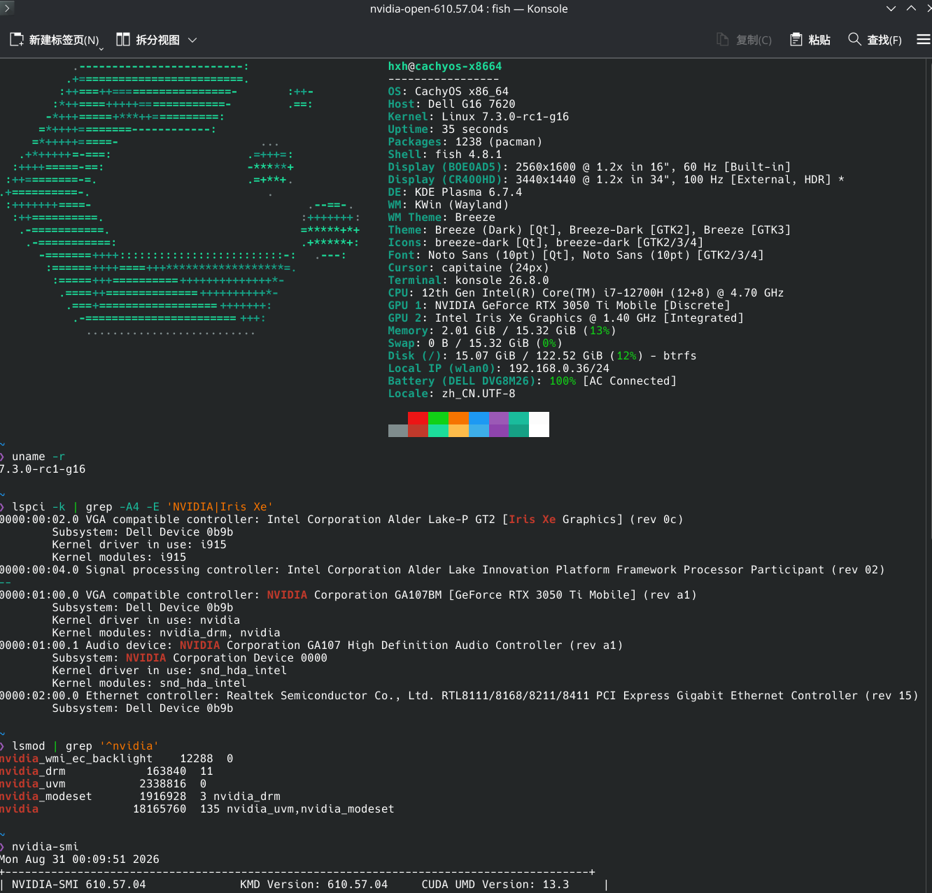Open the Konsole hamburger menu
The image size is (932, 893).
[924, 40]
